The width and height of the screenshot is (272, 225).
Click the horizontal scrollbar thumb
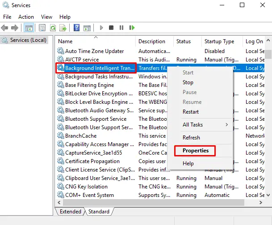(x=154, y=202)
